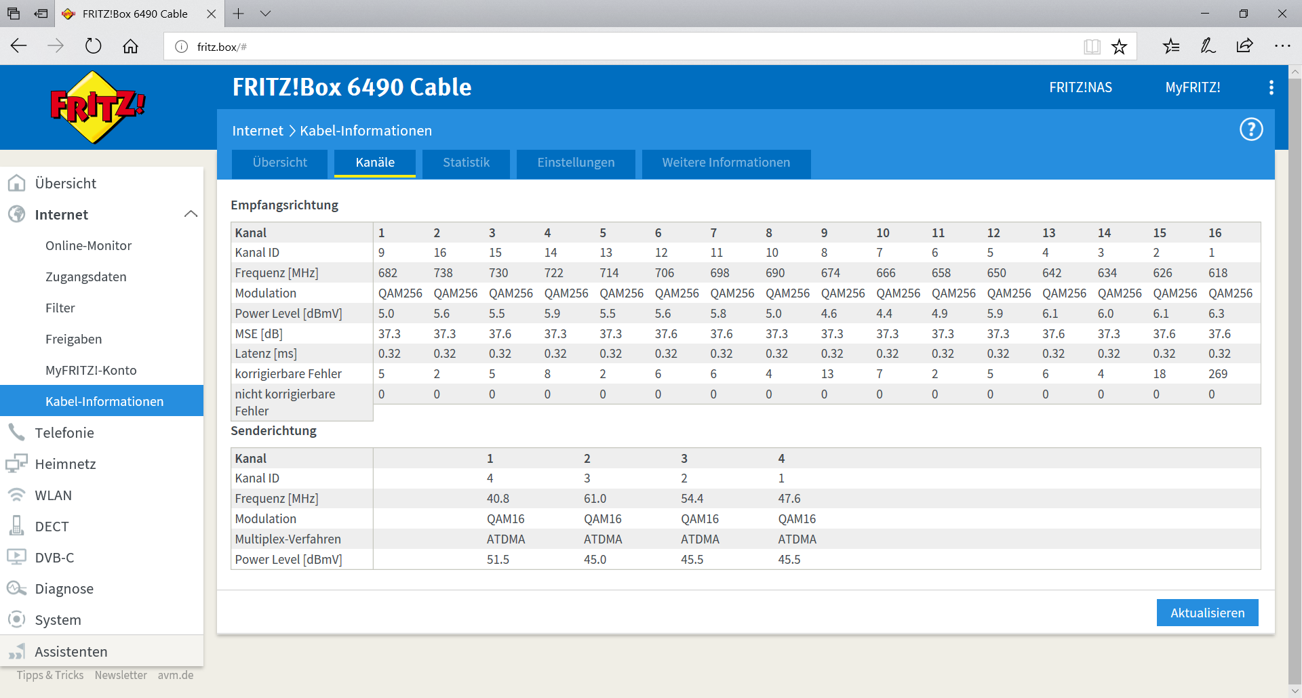Click the avm.de footer link

tap(176, 675)
